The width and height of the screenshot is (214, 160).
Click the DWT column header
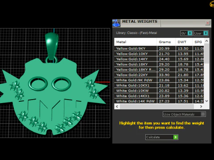click(x=184, y=42)
